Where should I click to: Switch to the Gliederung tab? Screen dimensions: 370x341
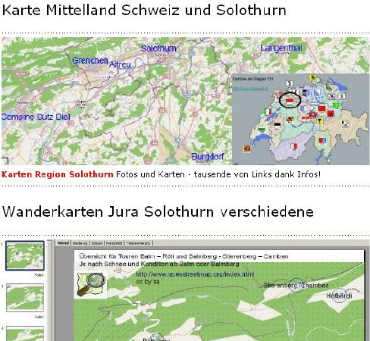80,243
